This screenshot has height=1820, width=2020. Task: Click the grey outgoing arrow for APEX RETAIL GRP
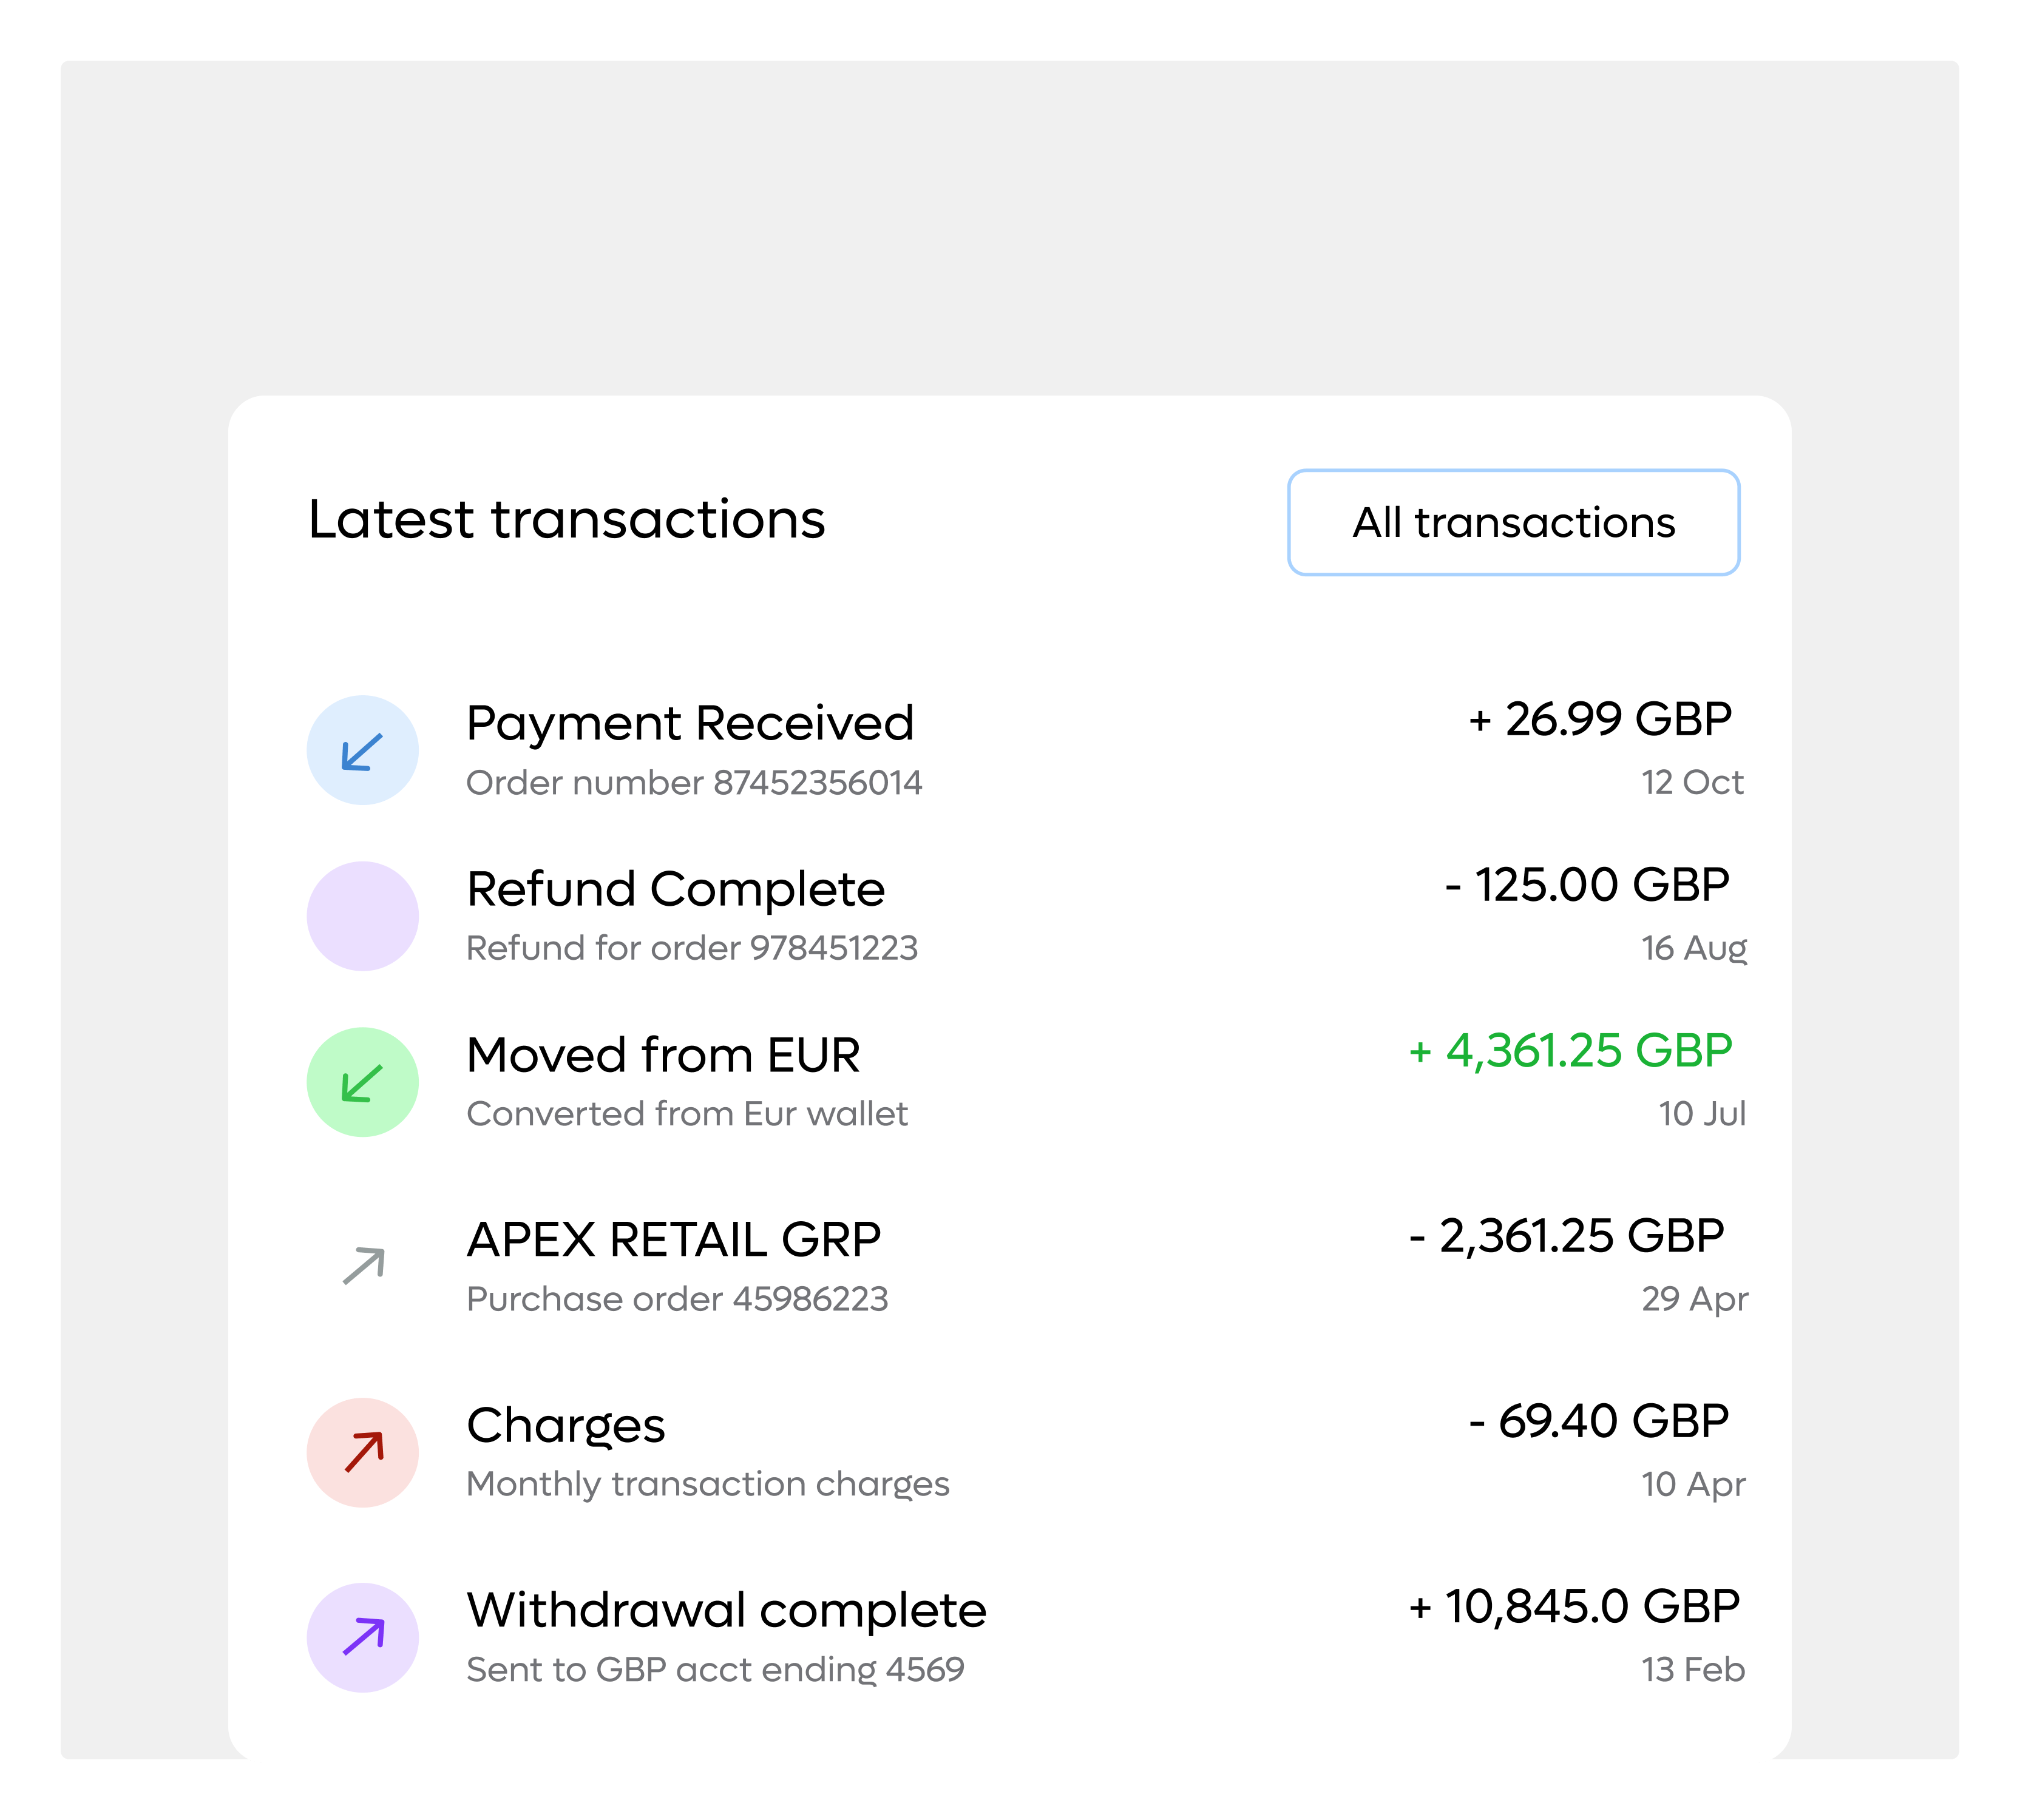(x=363, y=1266)
